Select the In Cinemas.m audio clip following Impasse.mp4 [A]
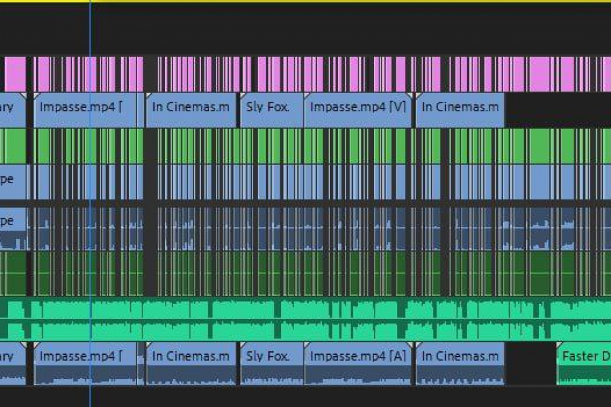 click(460, 364)
